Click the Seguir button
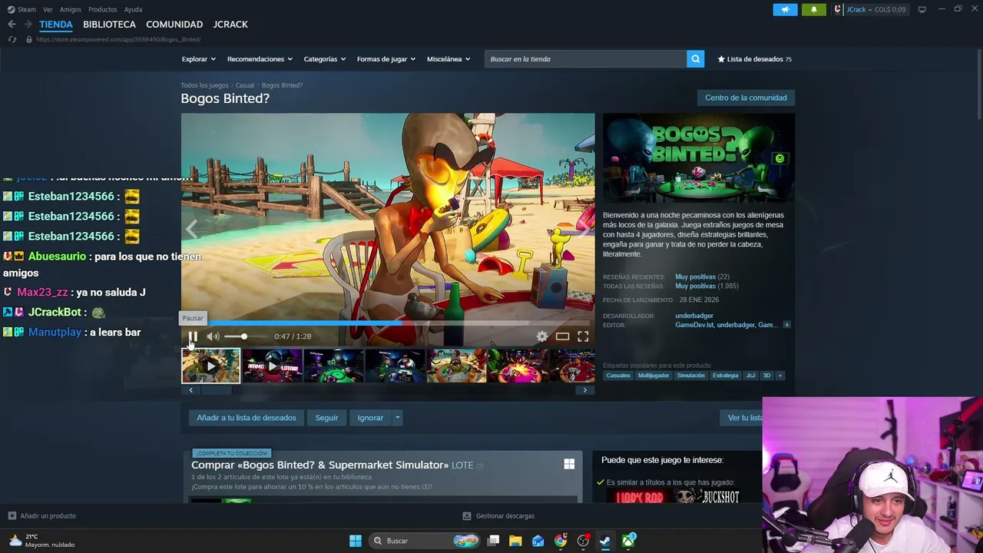Image resolution: width=983 pixels, height=553 pixels. [326, 418]
